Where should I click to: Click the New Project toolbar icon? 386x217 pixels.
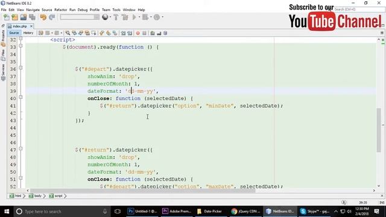point(14,17)
